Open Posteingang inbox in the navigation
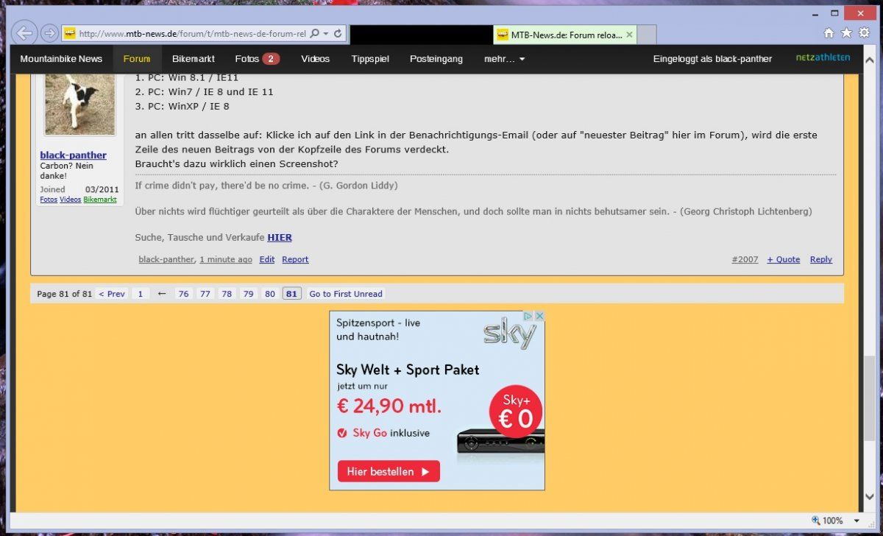This screenshot has width=883, height=536. 436,59
